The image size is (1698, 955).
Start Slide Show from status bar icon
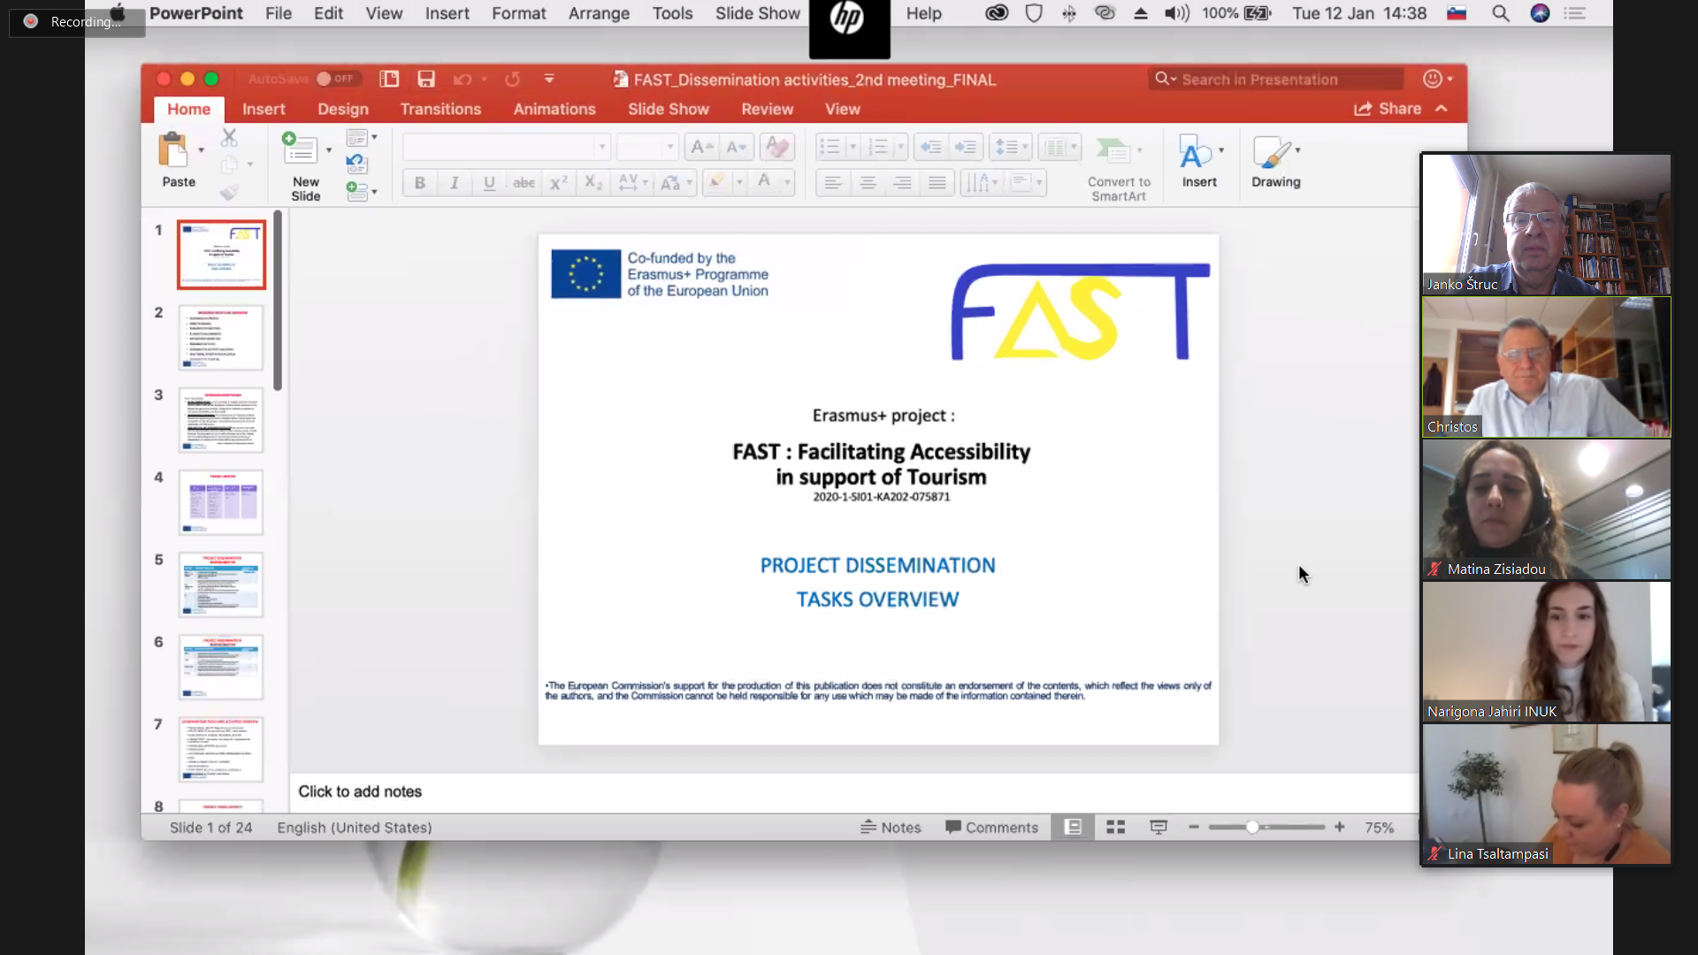(1159, 827)
